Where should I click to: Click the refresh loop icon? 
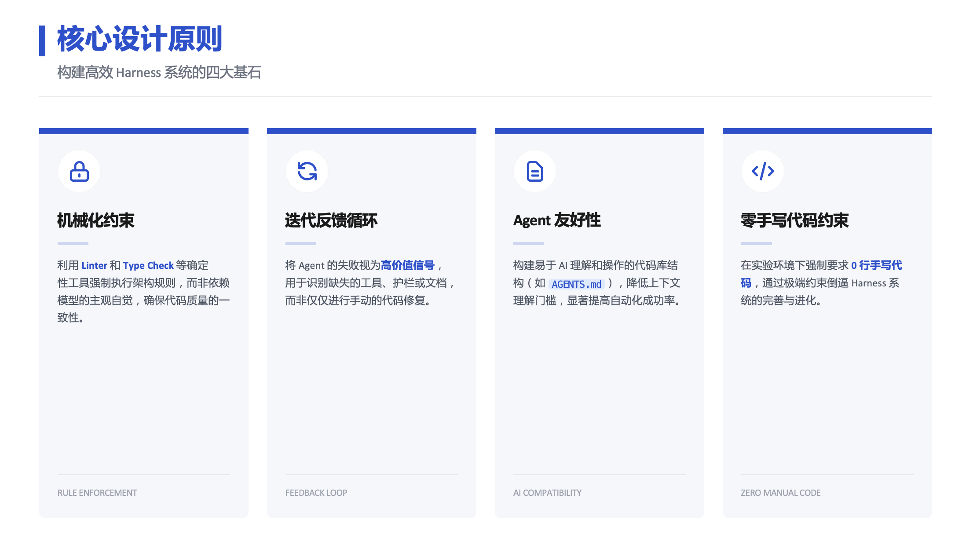(x=307, y=172)
